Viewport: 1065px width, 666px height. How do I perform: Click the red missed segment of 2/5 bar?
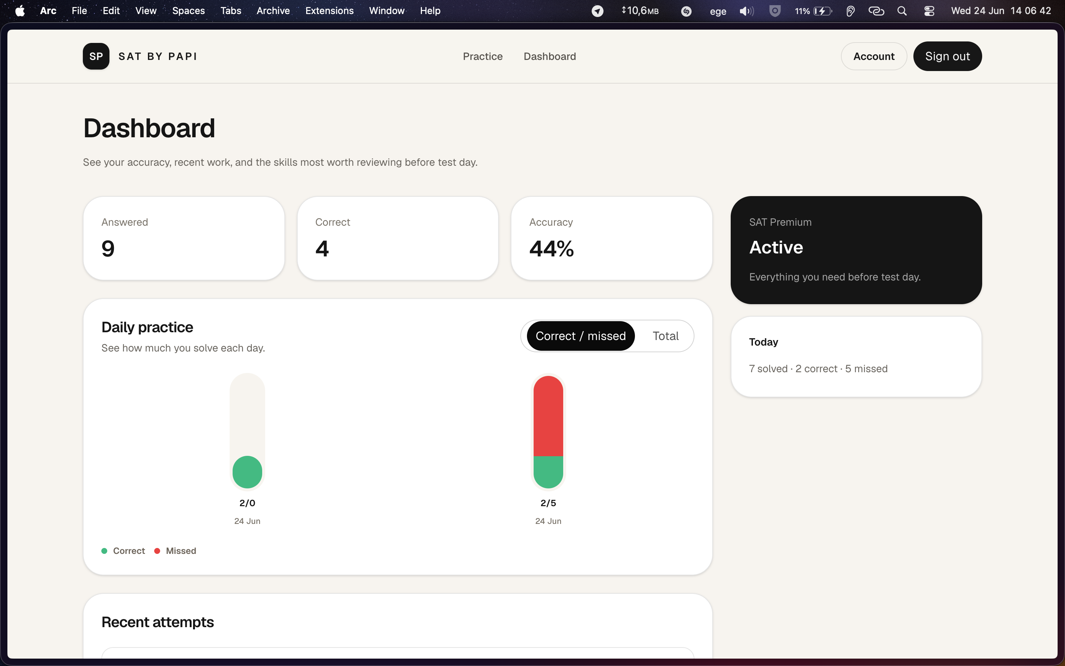pyautogui.click(x=548, y=416)
